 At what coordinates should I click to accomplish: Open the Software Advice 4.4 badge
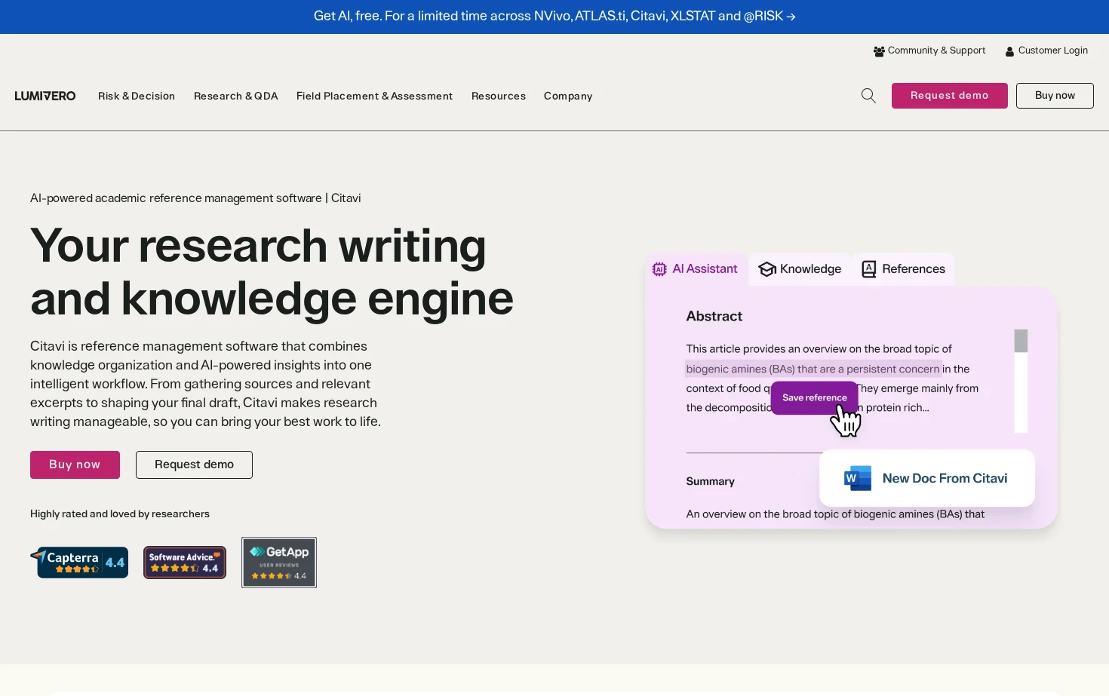pyautogui.click(x=185, y=563)
